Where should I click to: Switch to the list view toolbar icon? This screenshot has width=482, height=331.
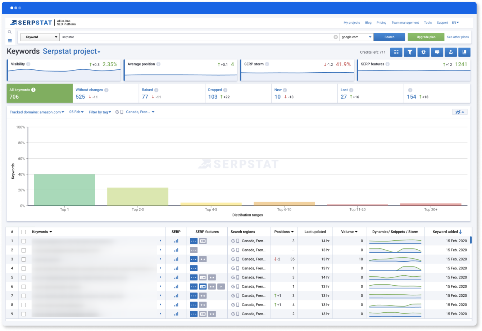[396, 52]
